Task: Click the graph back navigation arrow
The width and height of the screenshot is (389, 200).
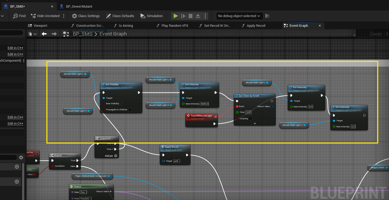Action: [44, 34]
